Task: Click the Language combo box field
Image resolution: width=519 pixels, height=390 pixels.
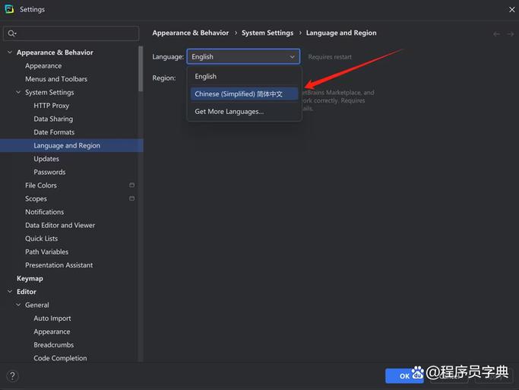Action: click(x=243, y=56)
